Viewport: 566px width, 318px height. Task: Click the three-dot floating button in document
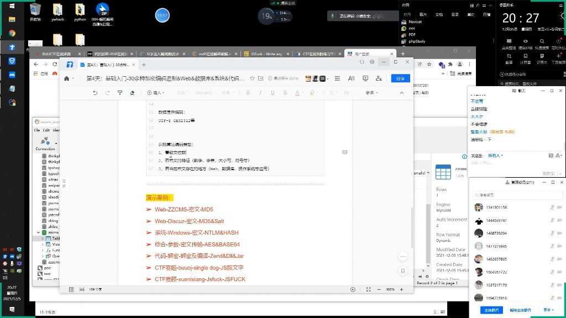403,256
